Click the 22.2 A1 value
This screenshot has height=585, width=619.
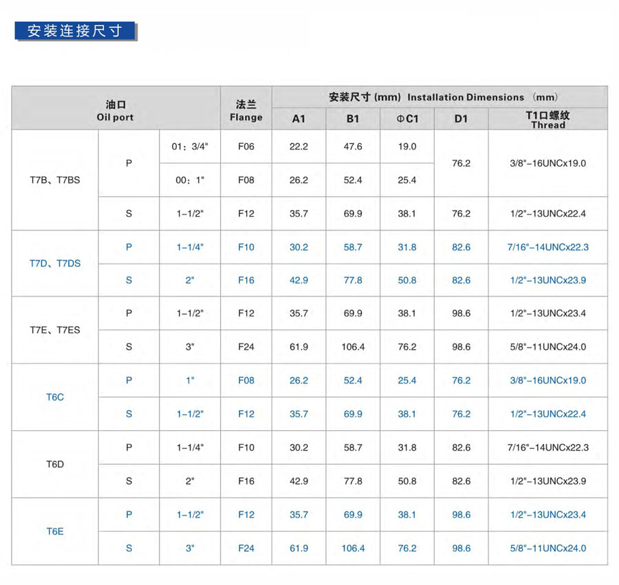click(x=298, y=147)
